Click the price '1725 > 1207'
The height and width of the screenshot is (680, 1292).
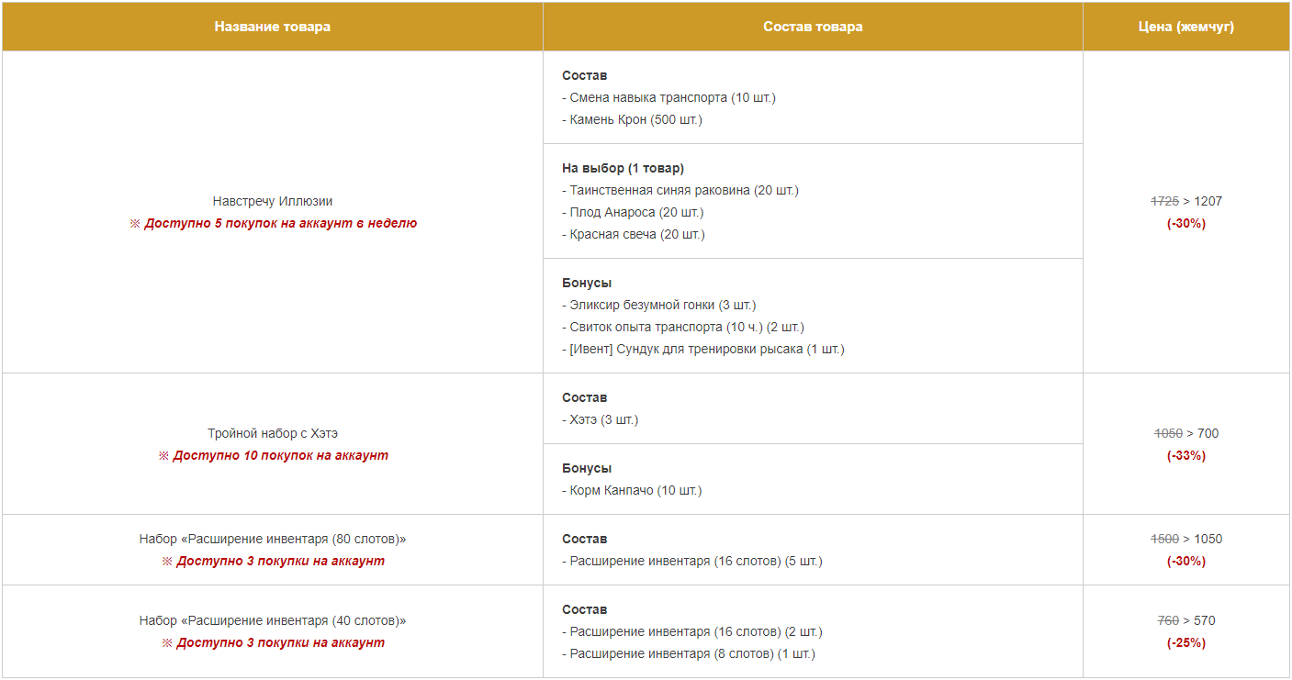tap(1186, 201)
